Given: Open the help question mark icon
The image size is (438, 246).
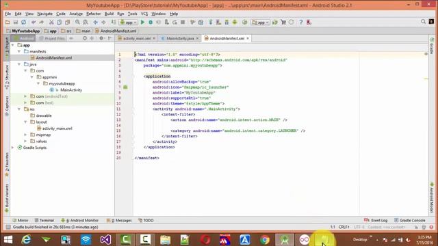Looking at the screenshot, I should (x=301, y=22).
